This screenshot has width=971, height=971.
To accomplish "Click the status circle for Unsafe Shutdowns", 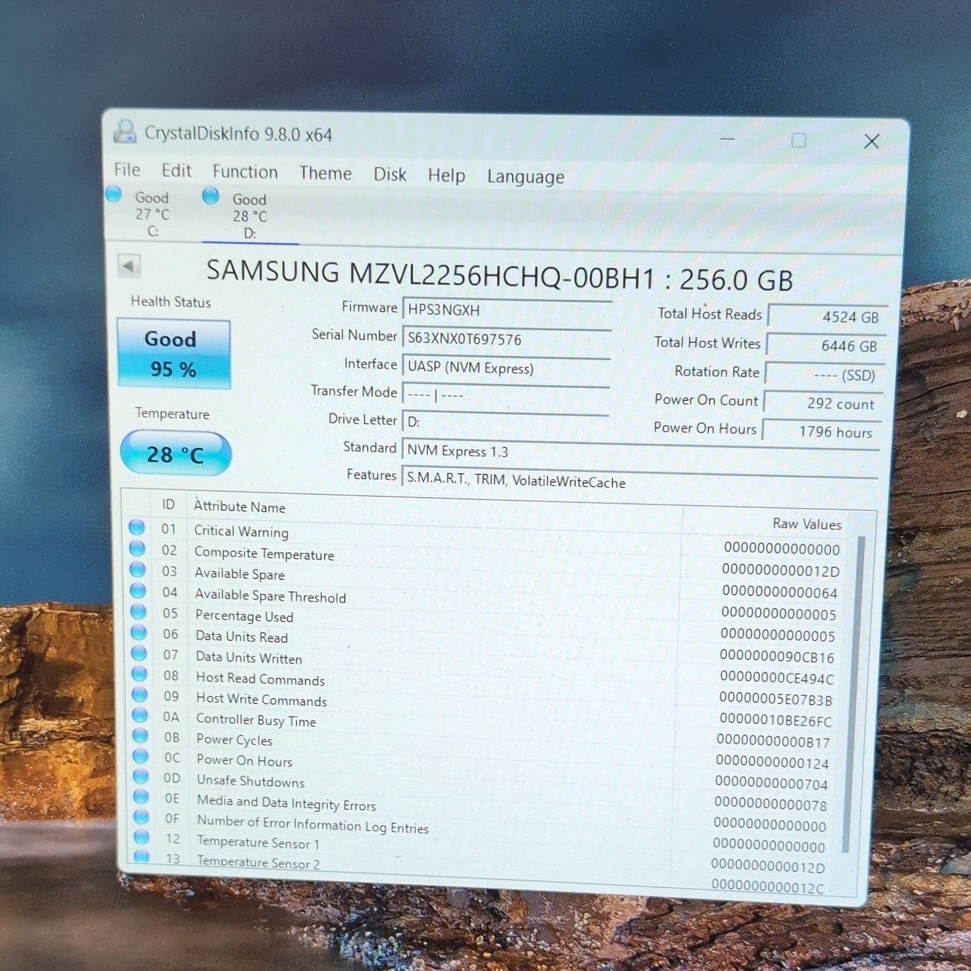I will 141,776.
